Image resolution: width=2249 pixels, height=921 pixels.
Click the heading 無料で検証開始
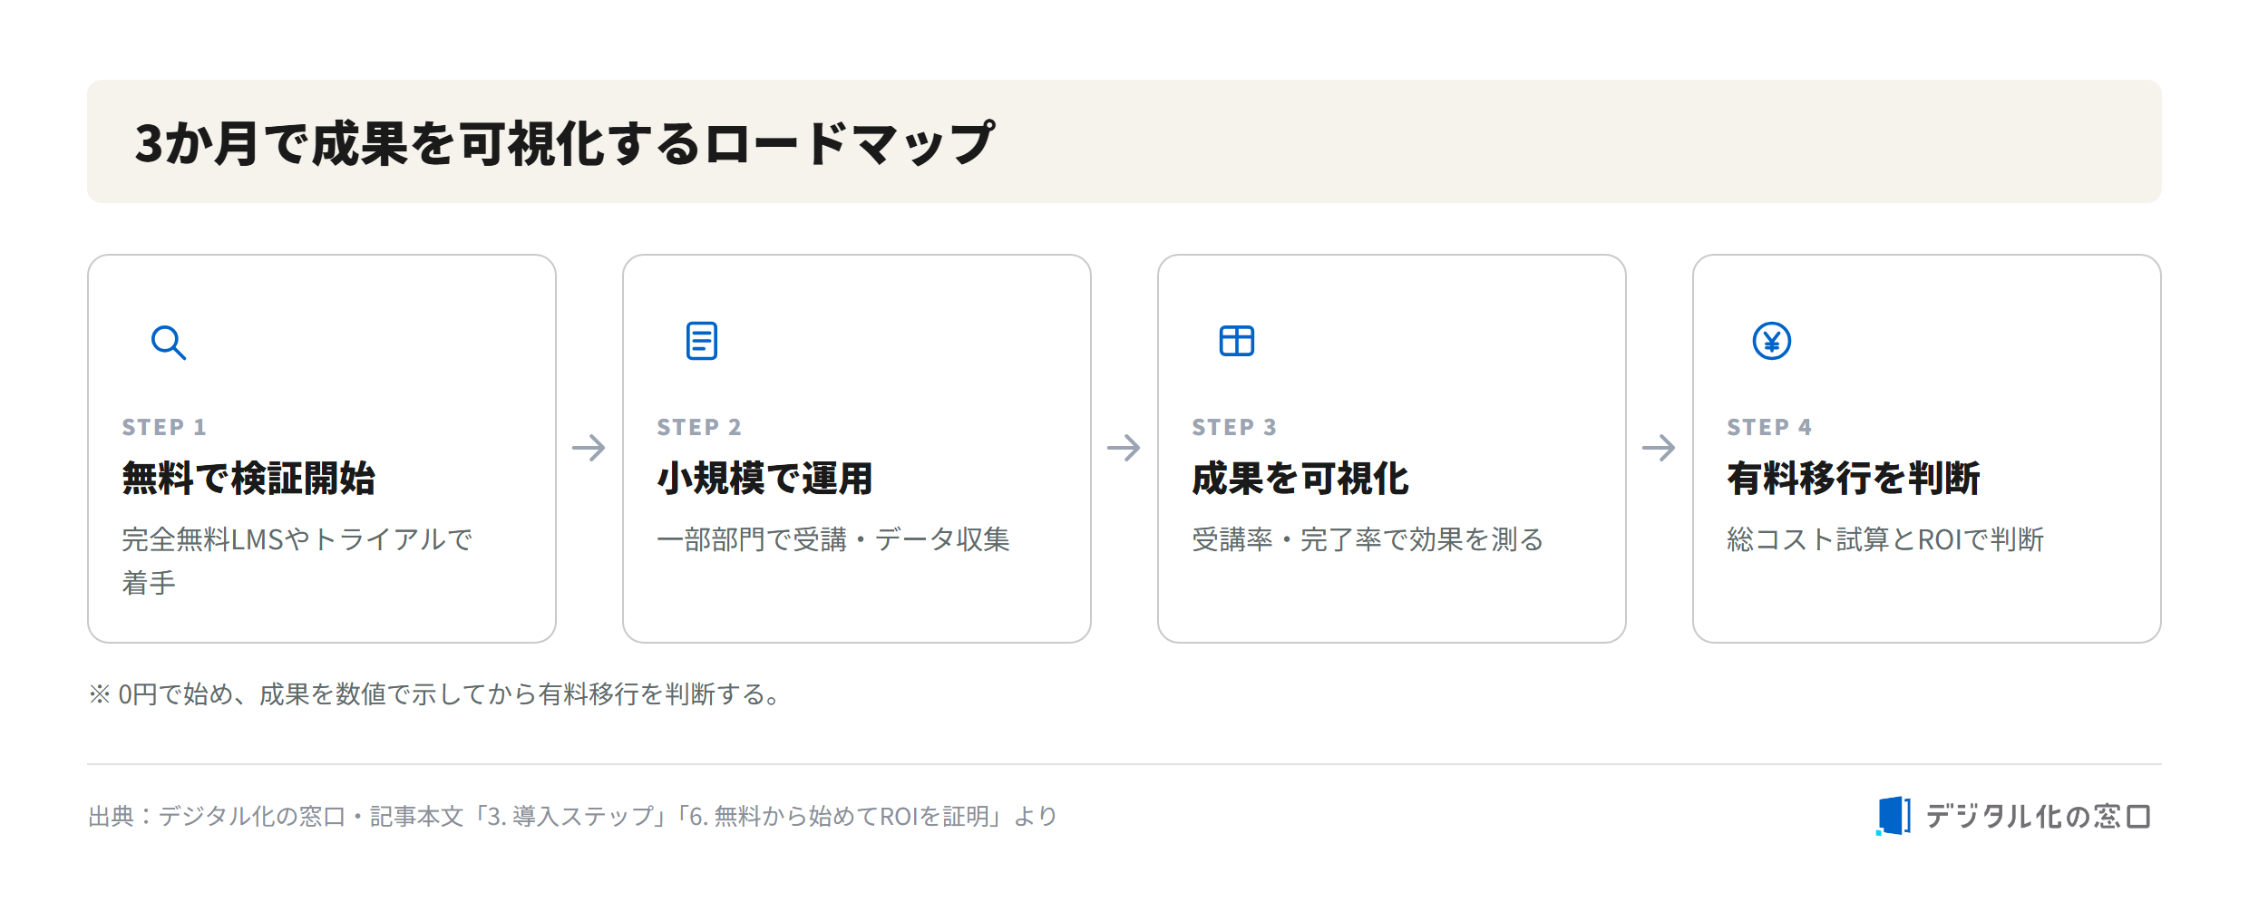pyautogui.click(x=248, y=479)
